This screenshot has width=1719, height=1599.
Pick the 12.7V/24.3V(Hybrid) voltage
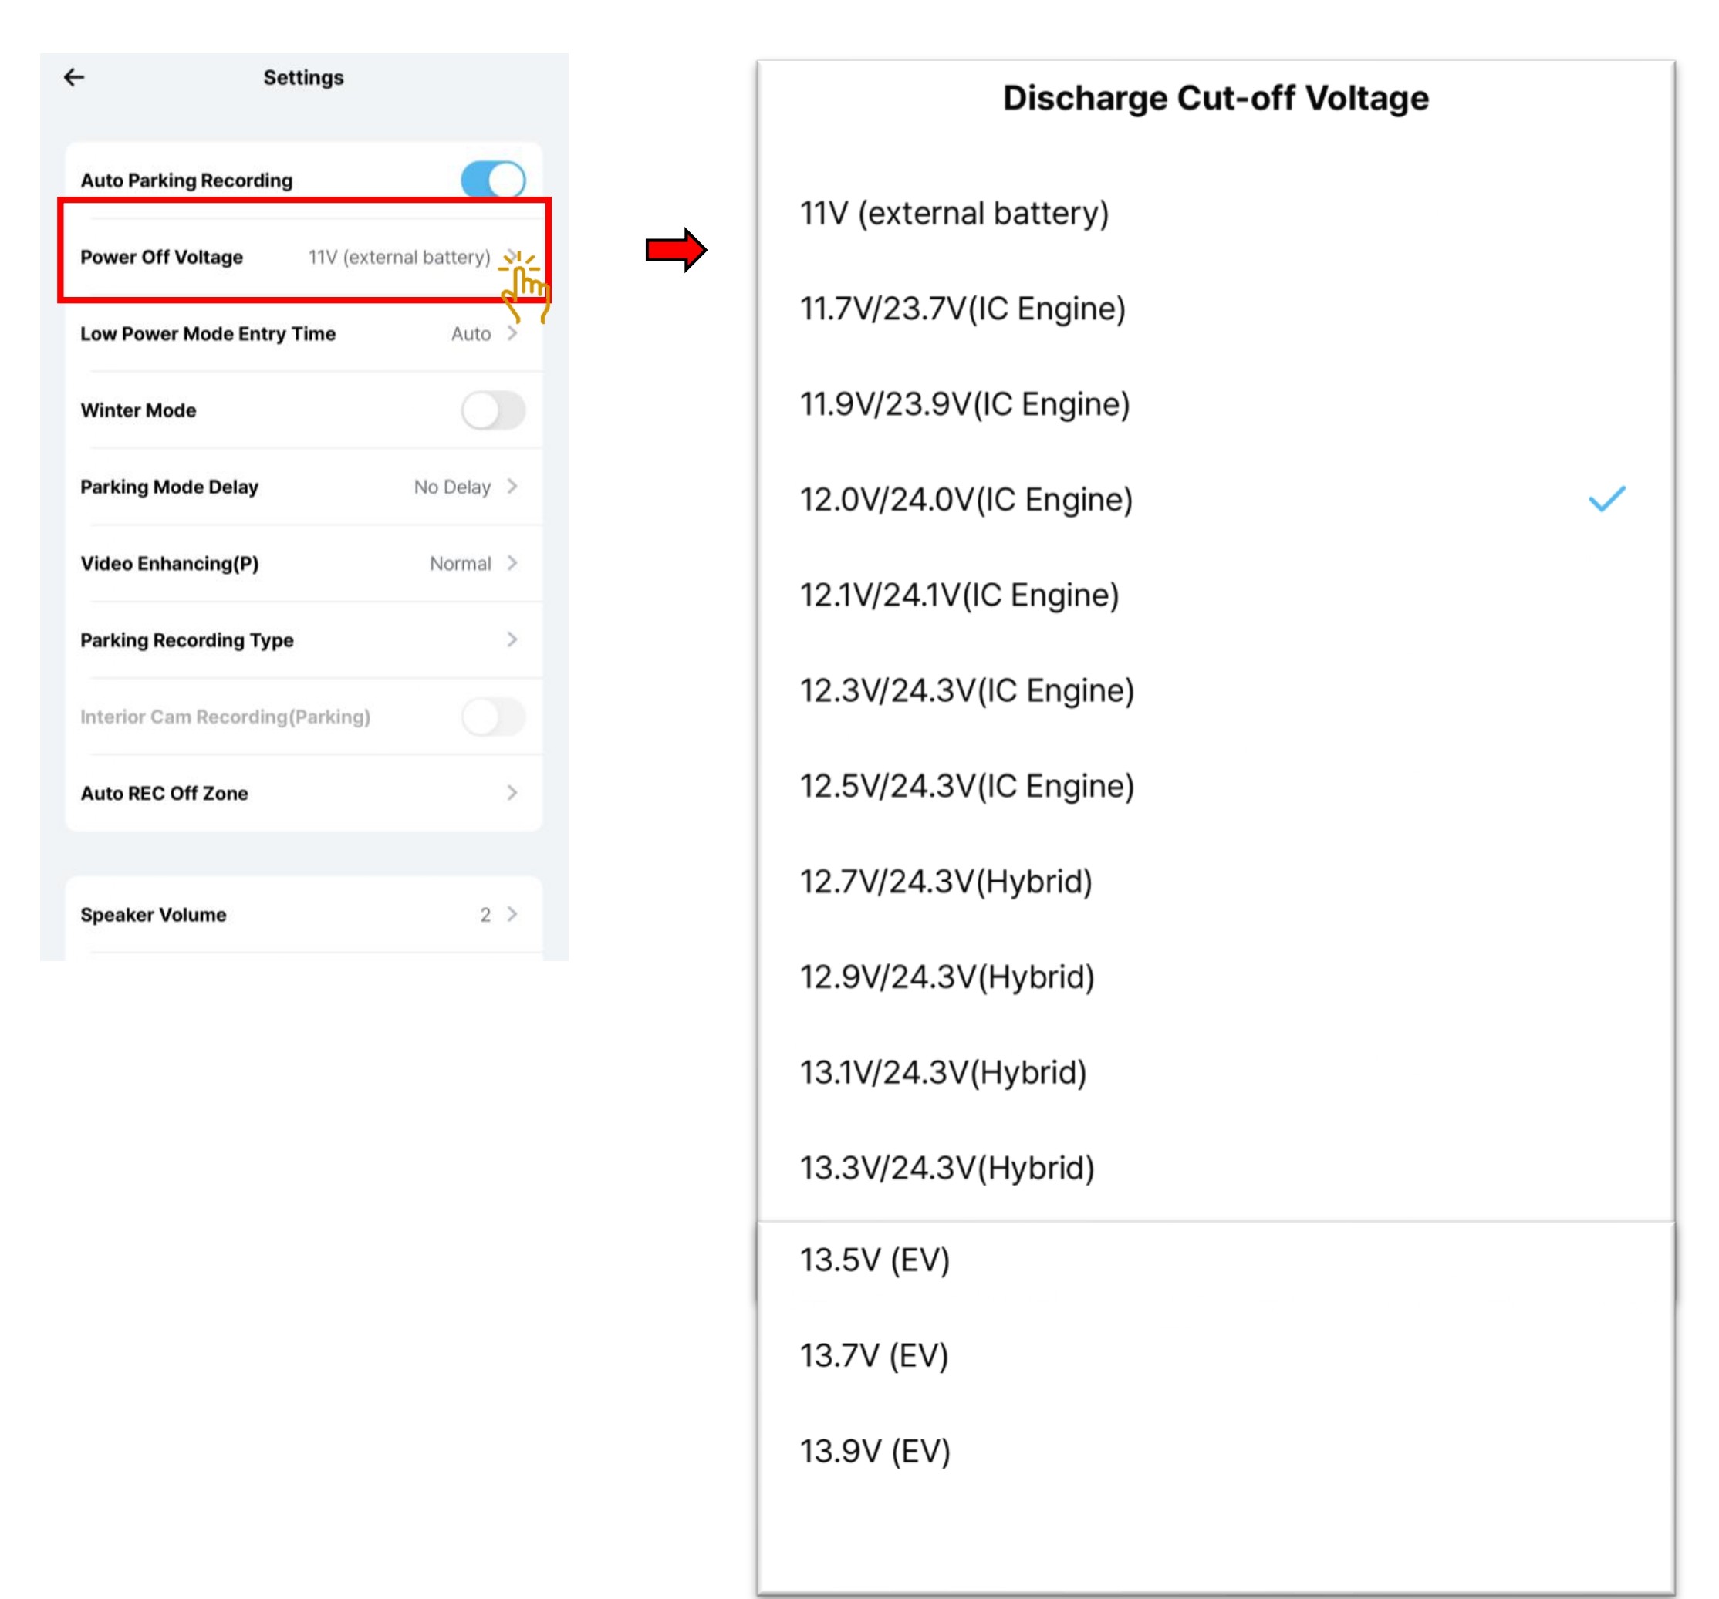pyautogui.click(x=946, y=882)
